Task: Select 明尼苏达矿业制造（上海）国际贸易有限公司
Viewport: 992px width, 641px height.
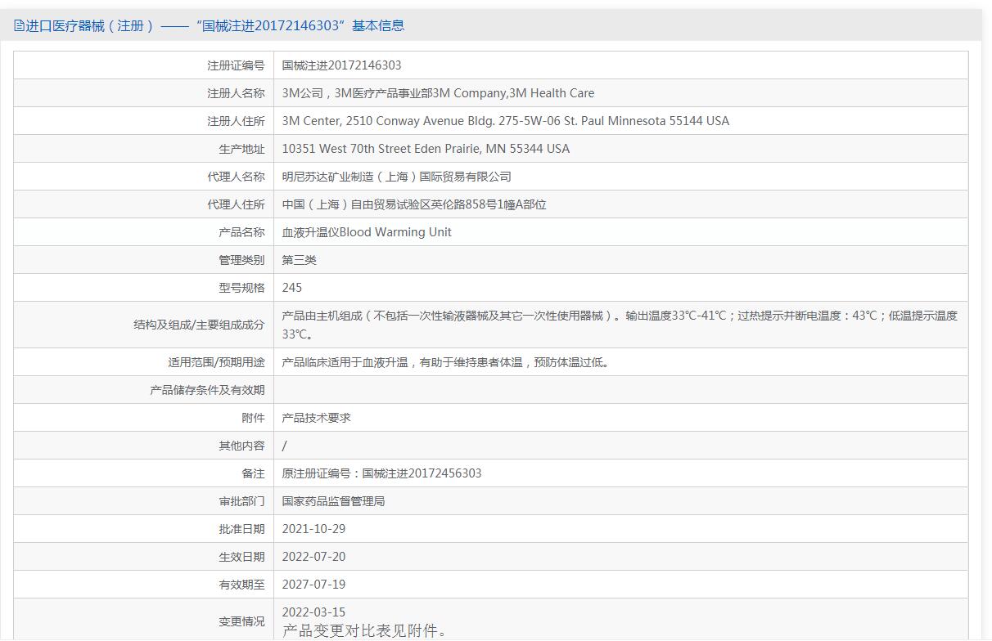Action: coord(397,177)
